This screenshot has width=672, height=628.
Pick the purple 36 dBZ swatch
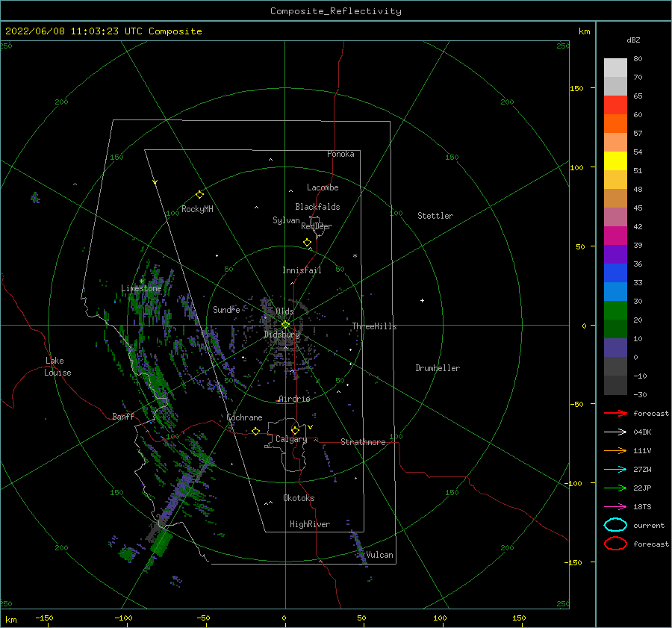pyautogui.click(x=615, y=255)
